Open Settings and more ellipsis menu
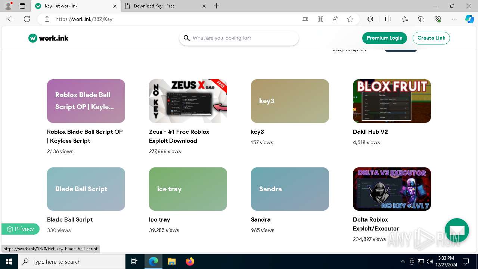This screenshot has height=269, width=478. point(454,19)
